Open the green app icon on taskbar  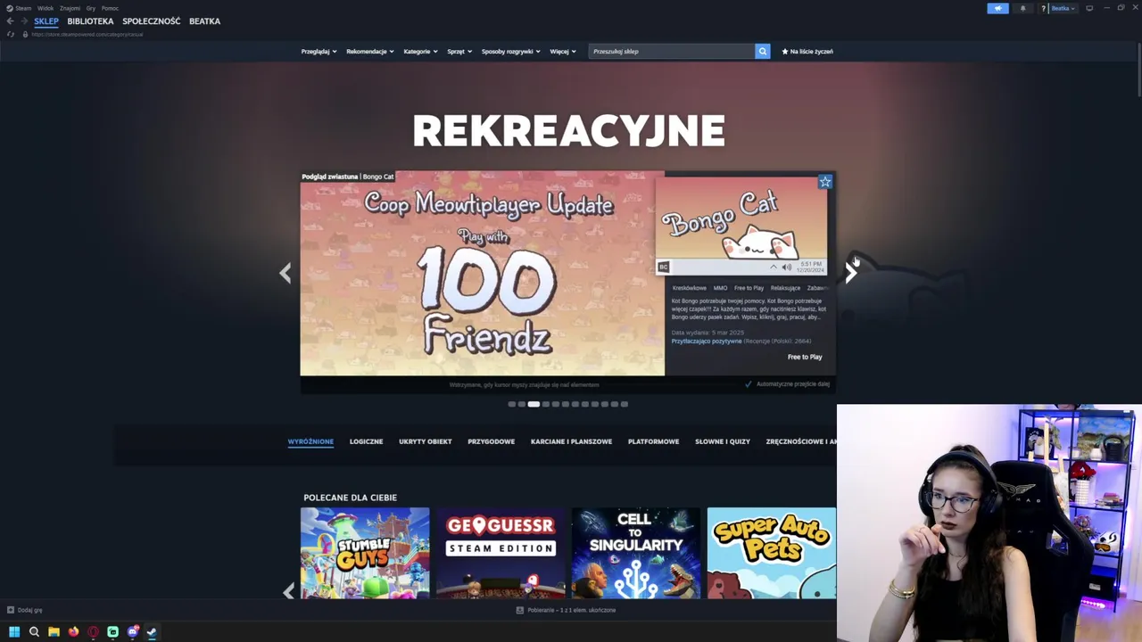(112, 632)
